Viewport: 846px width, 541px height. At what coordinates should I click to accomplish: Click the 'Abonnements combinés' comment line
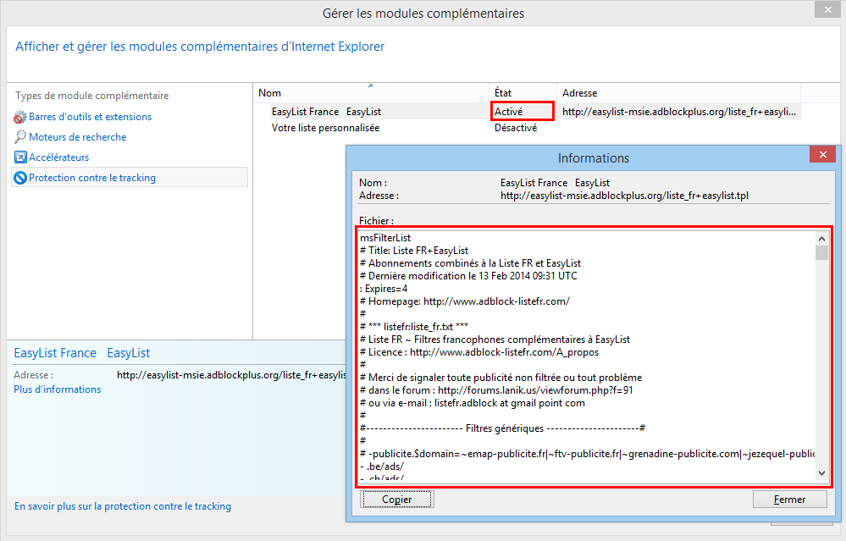pos(470,263)
